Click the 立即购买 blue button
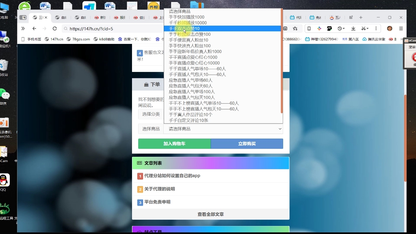 247,143
